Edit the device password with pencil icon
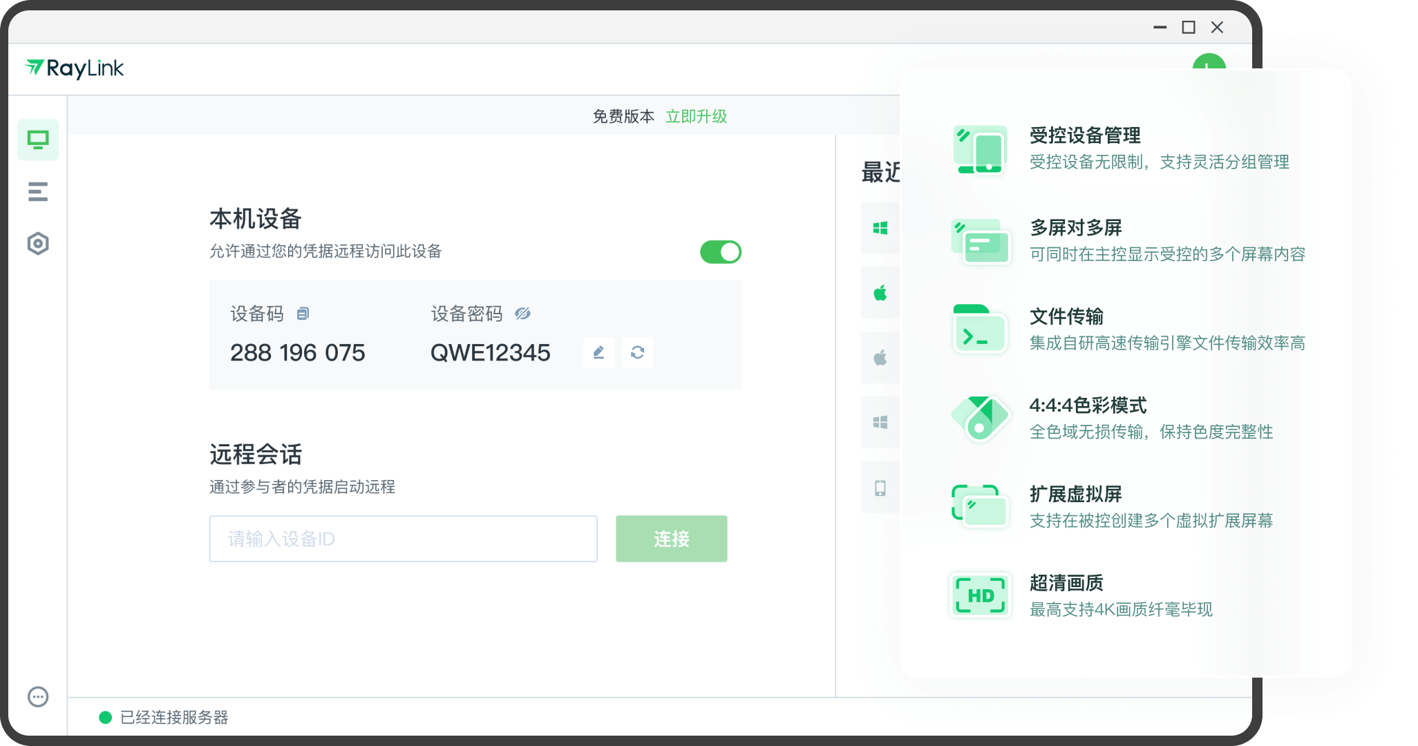 tap(598, 352)
